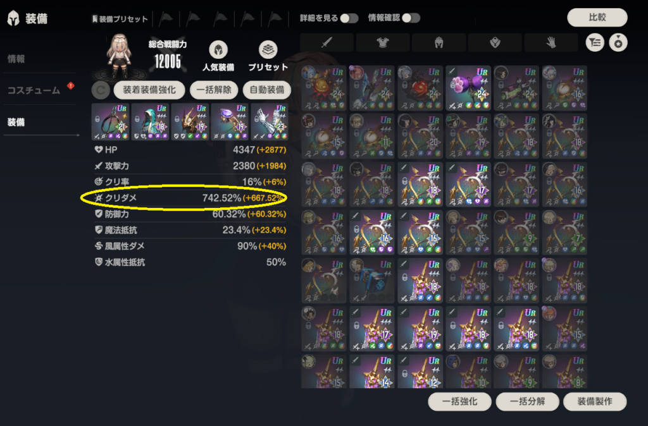The image size is (648, 426).
Task: Open the 人気装備 helmet icon
Action: [x=218, y=50]
